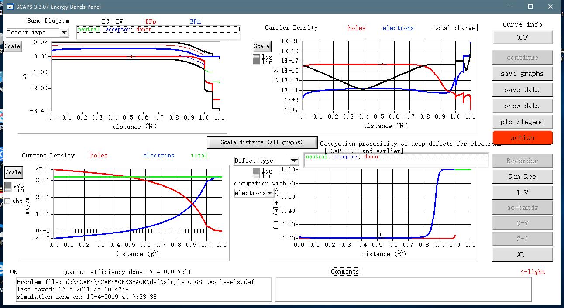Toggle log/lin switch for Carrier Density graph

(256, 59)
